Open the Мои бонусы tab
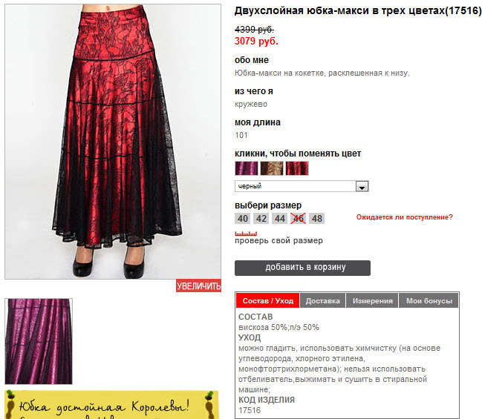 [x=429, y=301]
